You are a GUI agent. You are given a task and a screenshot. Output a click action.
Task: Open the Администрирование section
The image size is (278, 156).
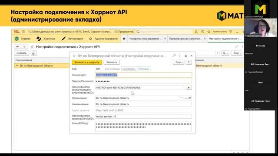(x=103, y=39)
